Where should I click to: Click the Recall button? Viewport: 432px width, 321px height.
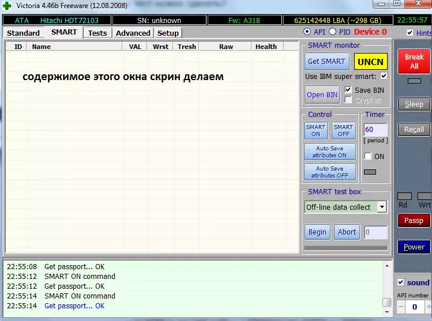414,130
